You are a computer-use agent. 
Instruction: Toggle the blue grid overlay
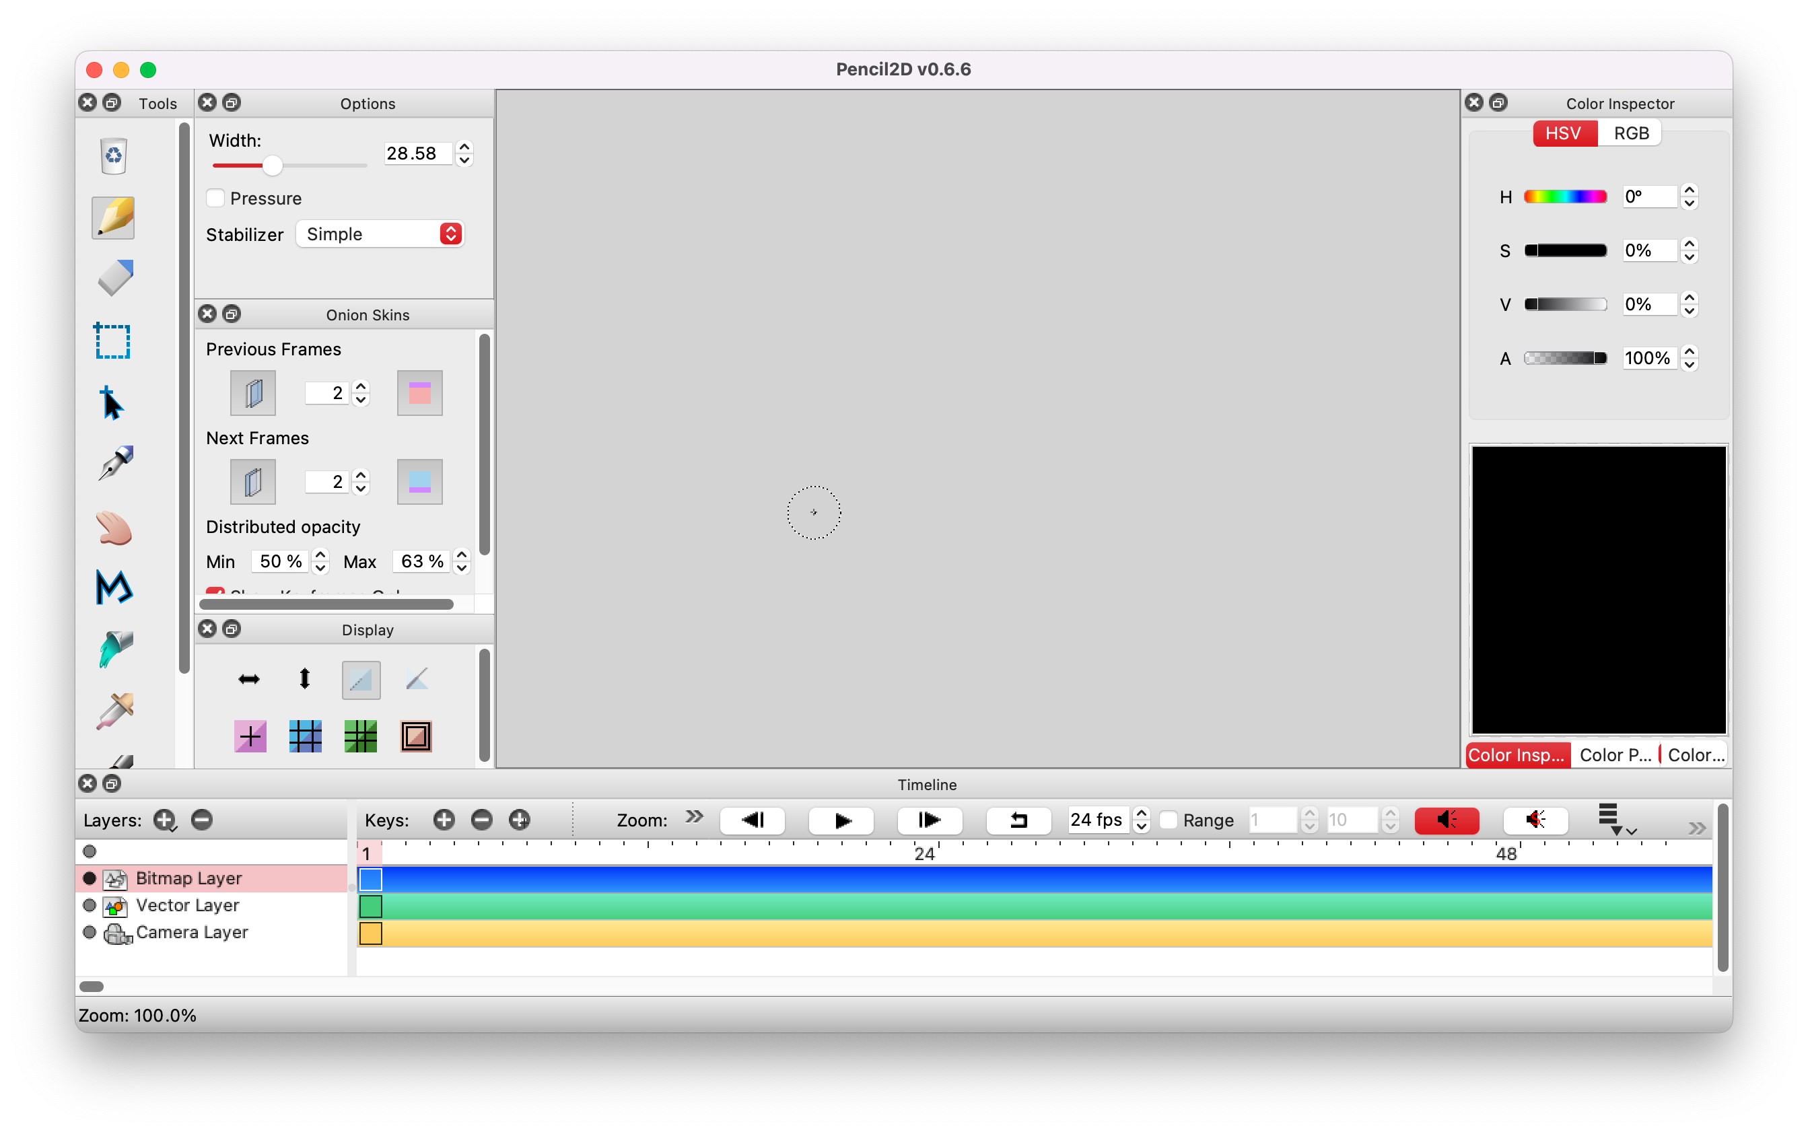pyautogui.click(x=305, y=737)
